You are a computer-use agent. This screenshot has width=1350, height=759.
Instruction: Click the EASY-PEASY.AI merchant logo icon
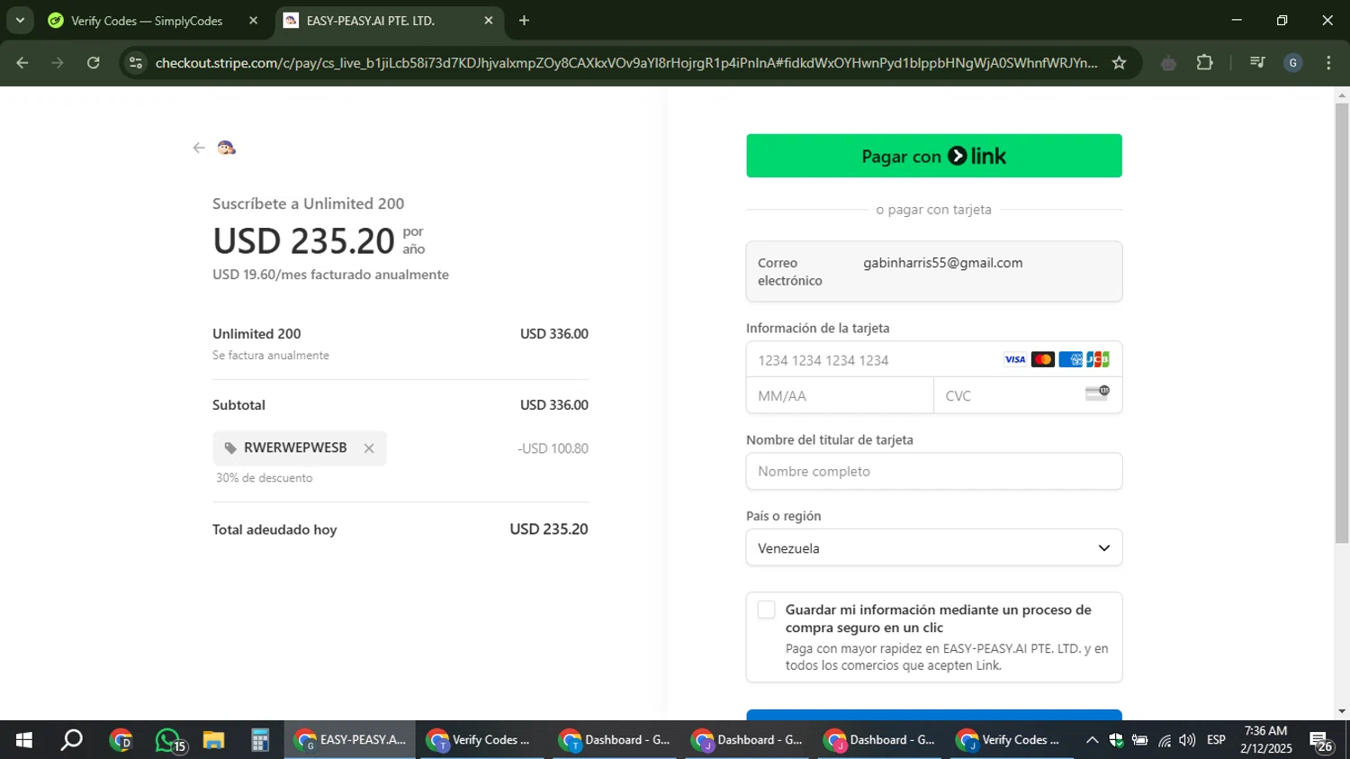pyautogui.click(x=226, y=148)
